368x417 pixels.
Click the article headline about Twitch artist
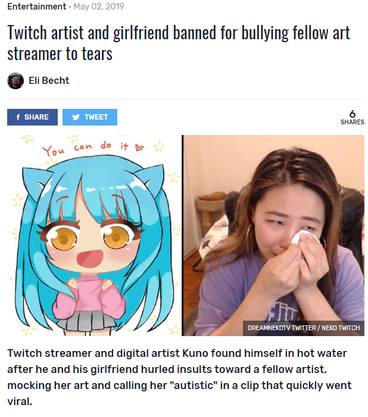coord(179,43)
